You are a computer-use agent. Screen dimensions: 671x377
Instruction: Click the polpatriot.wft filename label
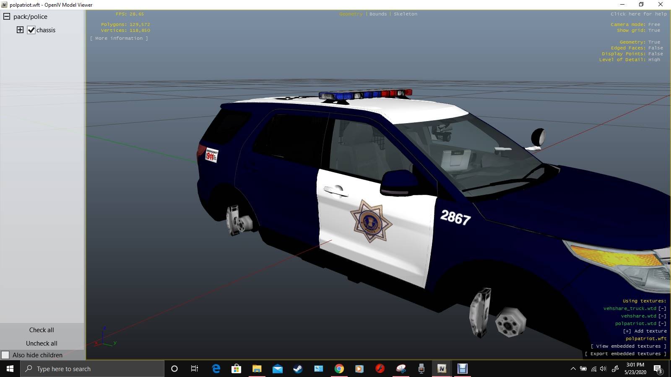(646, 338)
